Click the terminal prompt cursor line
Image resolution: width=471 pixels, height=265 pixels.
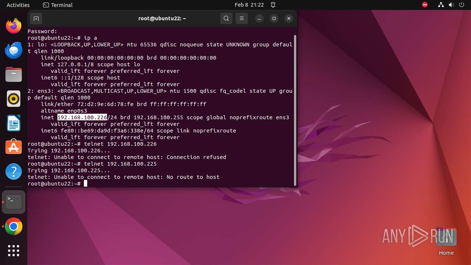[57, 184]
